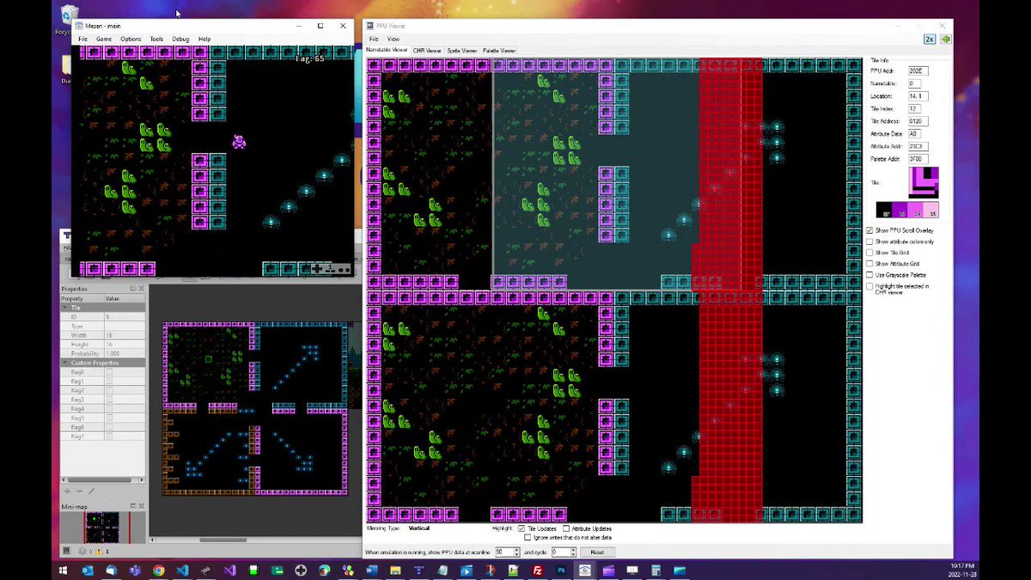Open Outlook from the taskbar
The height and width of the screenshot is (580, 1031).
tap(88, 570)
